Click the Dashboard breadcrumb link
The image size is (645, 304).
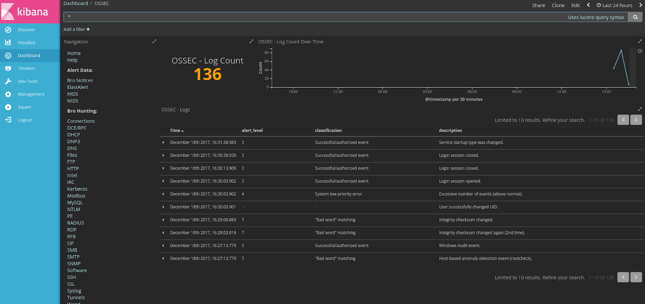click(x=75, y=3)
